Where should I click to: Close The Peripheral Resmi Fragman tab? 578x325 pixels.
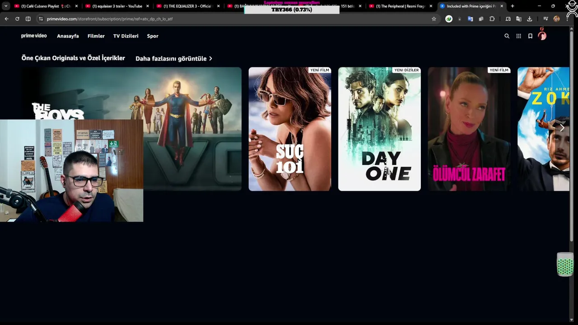[x=431, y=6]
